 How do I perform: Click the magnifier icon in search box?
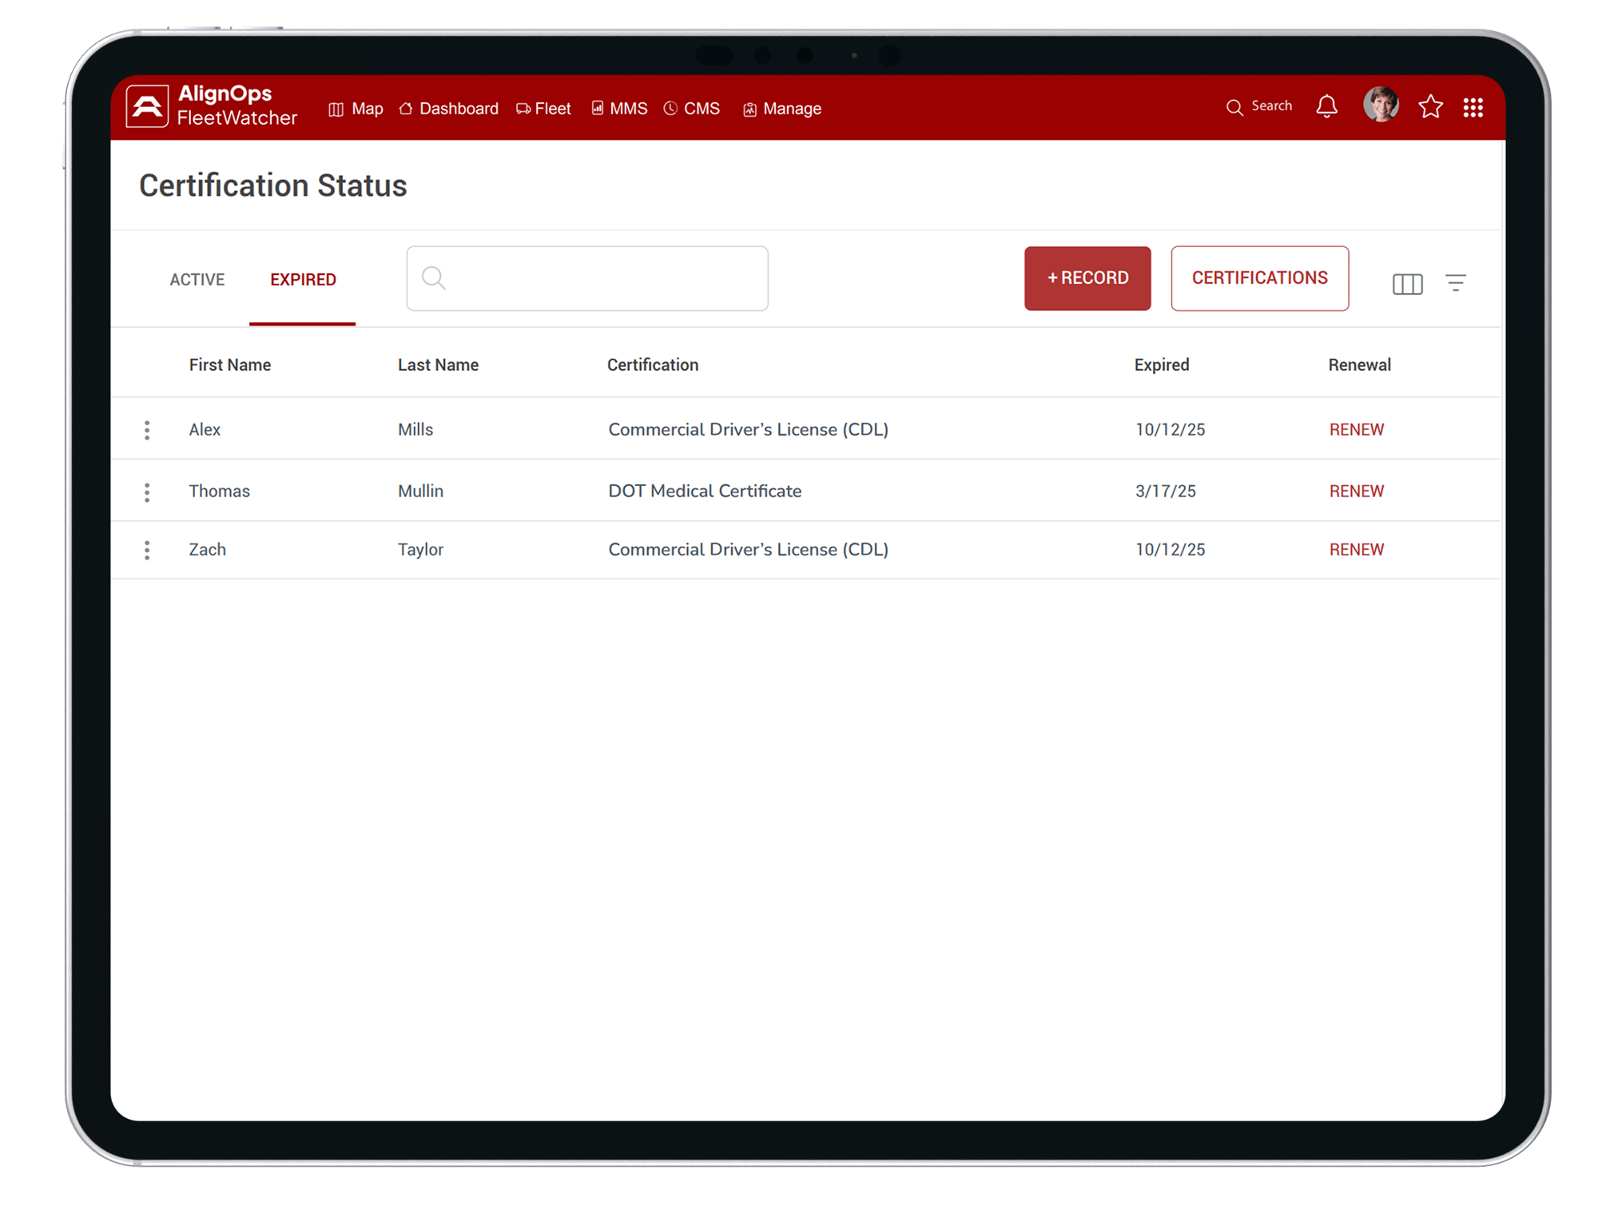(434, 278)
